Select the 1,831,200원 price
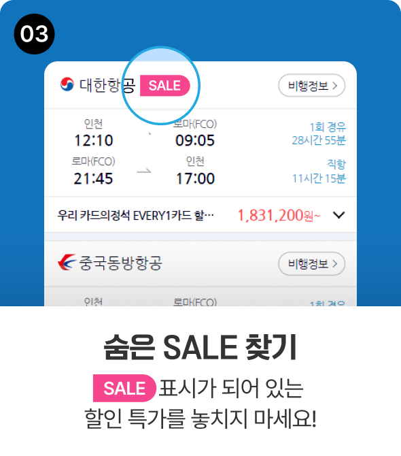 pyautogui.click(x=279, y=216)
